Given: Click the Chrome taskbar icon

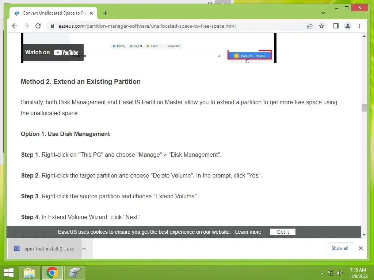Looking at the screenshot, I should click(x=52, y=273).
